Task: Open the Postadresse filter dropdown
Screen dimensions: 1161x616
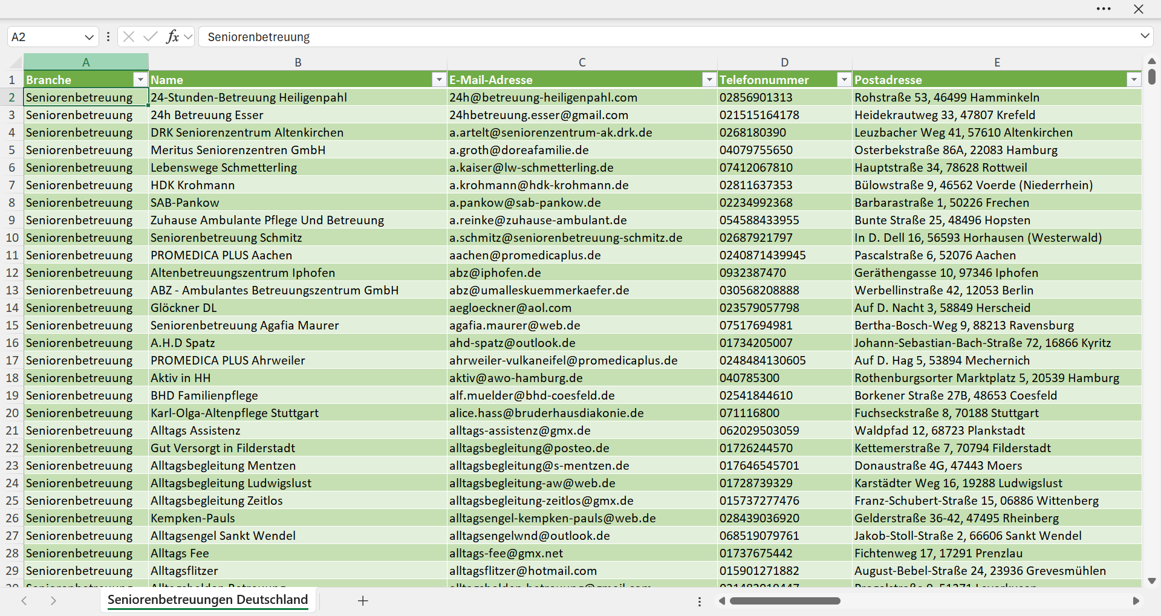Action: tap(1134, 80)
